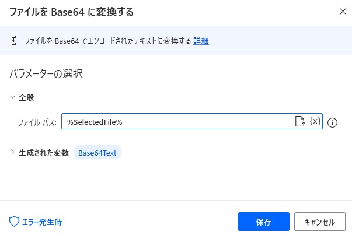Select the Base64Text variable chip
This screenshot has width=352, height=239.
click(x=97, y=153)
